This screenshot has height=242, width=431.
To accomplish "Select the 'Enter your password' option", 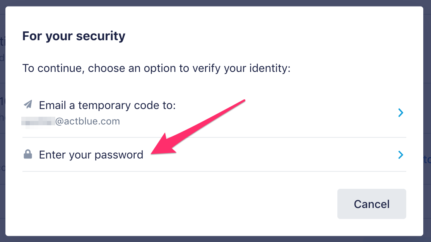I will click(214, 155).
